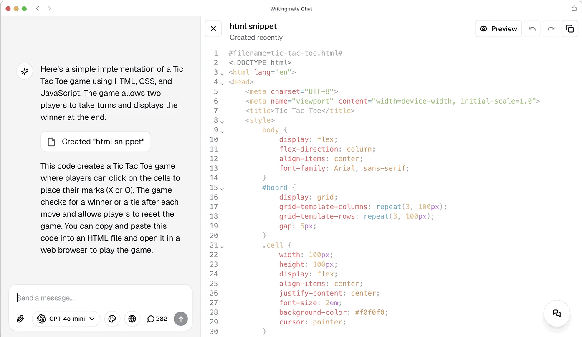Undo the last code edit
This screenshot has width=582, height=337.
(x=532, y=28)
